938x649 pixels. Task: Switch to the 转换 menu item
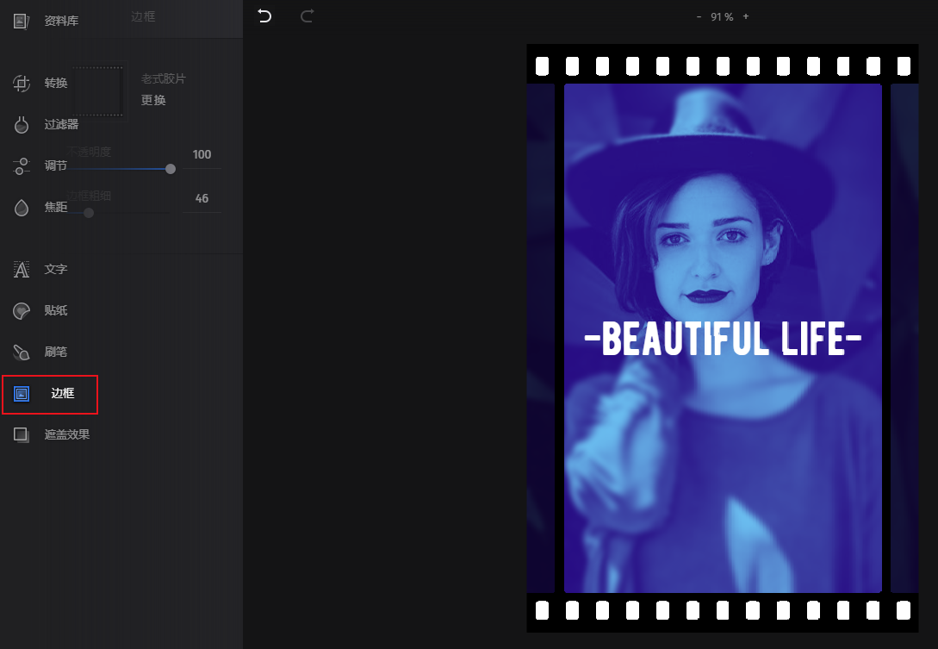56,83
